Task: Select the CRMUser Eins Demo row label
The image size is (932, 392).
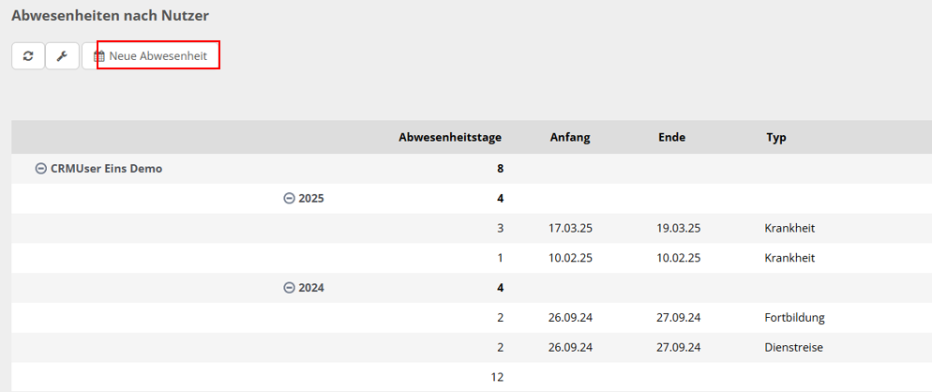Action: point(106,169)
